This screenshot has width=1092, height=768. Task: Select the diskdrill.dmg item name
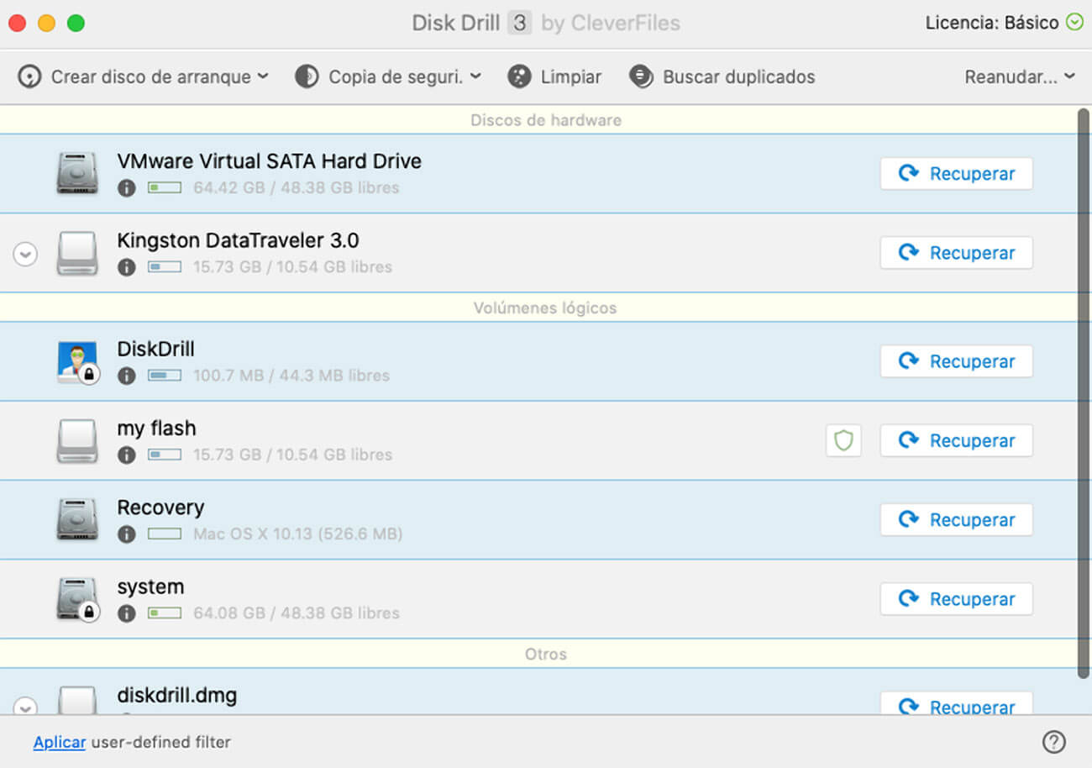point(176,696)
